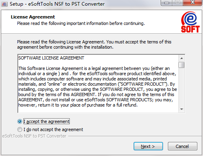Cancel the installation
Screen dimensions: 203x156
pyautogui.click(x=182, y=146)
